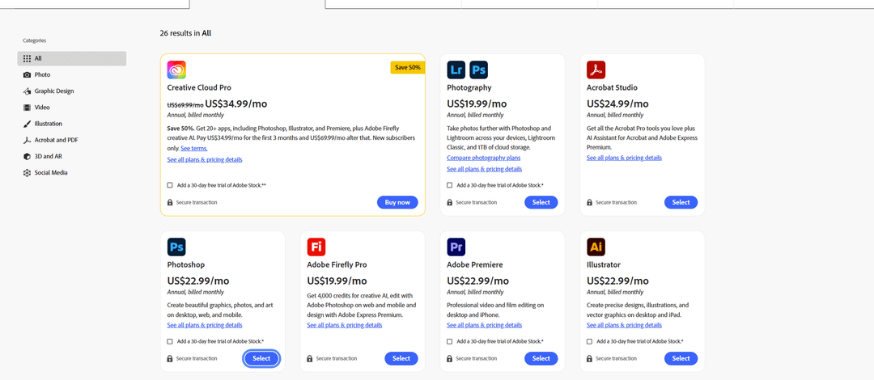
Task: Filter results by 3D and AR
Action: 72,157
